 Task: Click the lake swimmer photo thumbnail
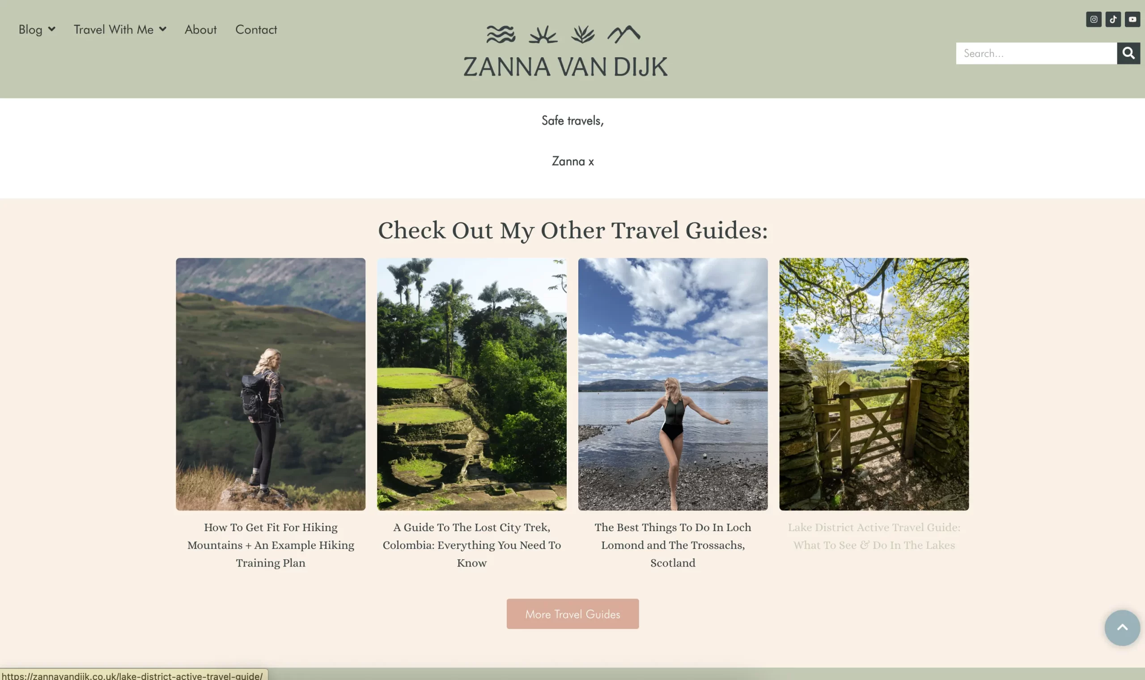673,384
